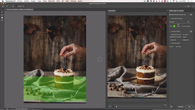The width and height of the screenshot is (195, 110).
Task: Open the Filtro menu
Action: (x=58, y=1)
